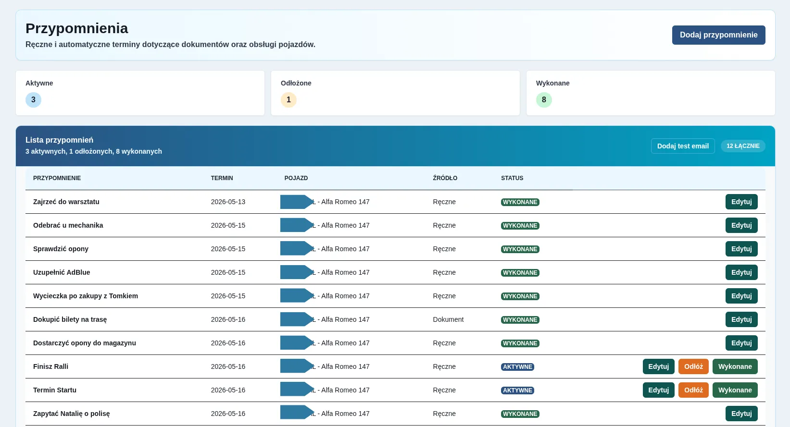Click the AKTYWNE status badge of Termin Startu
790x427 pixels.
coord(517,390)
